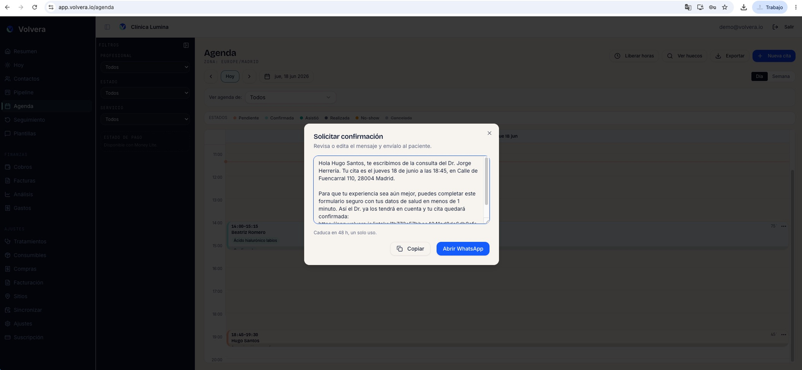
Task: Click Abrir WhatsApp button
Action: tap(462, 249)
